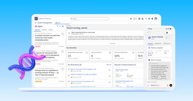
Task: Open 'Review Immunexis HCP Presentation v2.0' link
Action: click(x=83, y=69)
